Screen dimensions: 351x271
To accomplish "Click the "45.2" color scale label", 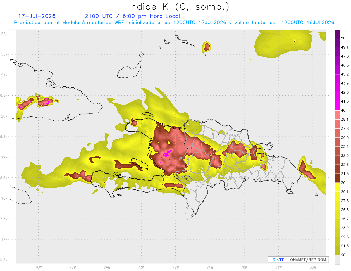I will click(x=345, y=74).
